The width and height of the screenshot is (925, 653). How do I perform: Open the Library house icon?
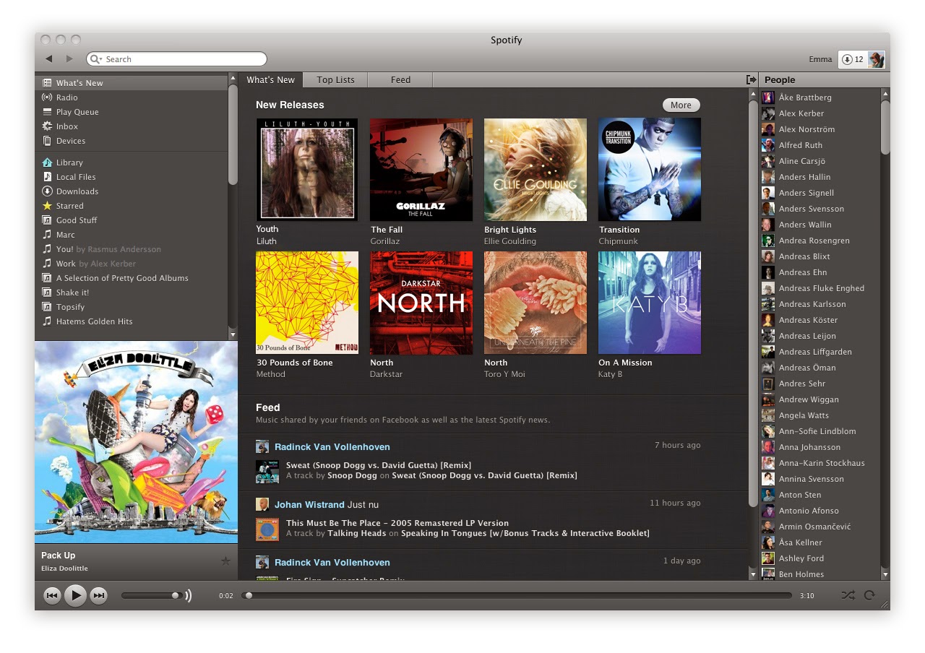[x=47, y=163]
